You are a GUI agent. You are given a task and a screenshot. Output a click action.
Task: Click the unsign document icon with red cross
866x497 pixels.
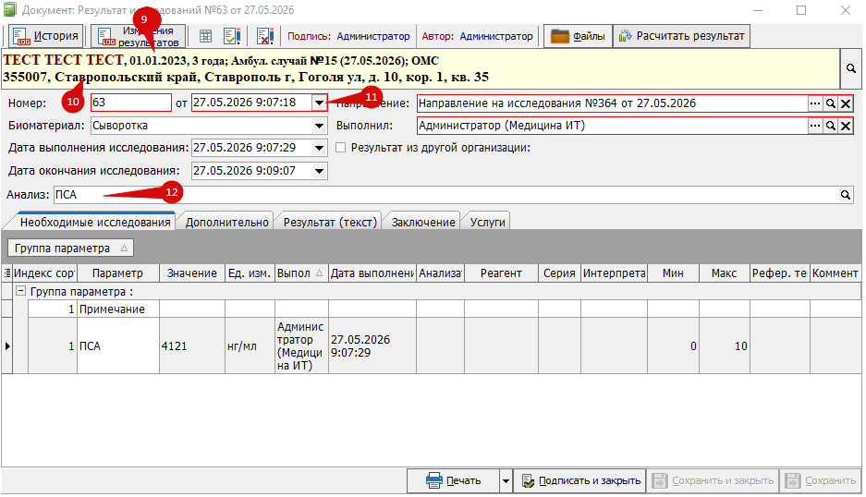(x=265, y=36)
